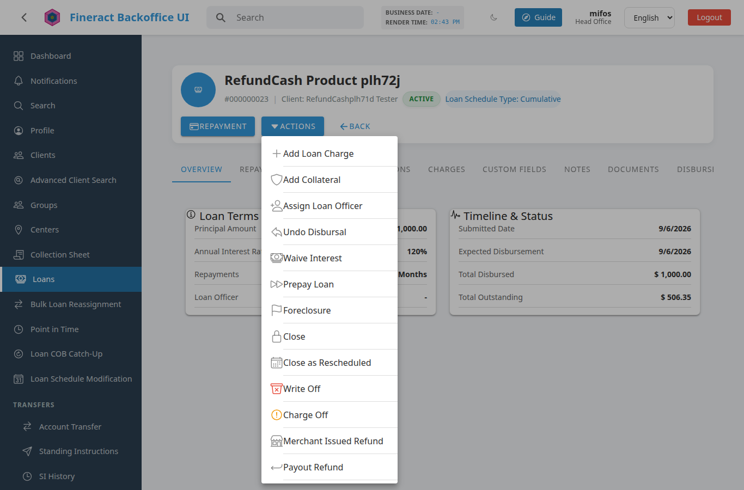
Task: Click the Logout button
Action: pos(709,17)
